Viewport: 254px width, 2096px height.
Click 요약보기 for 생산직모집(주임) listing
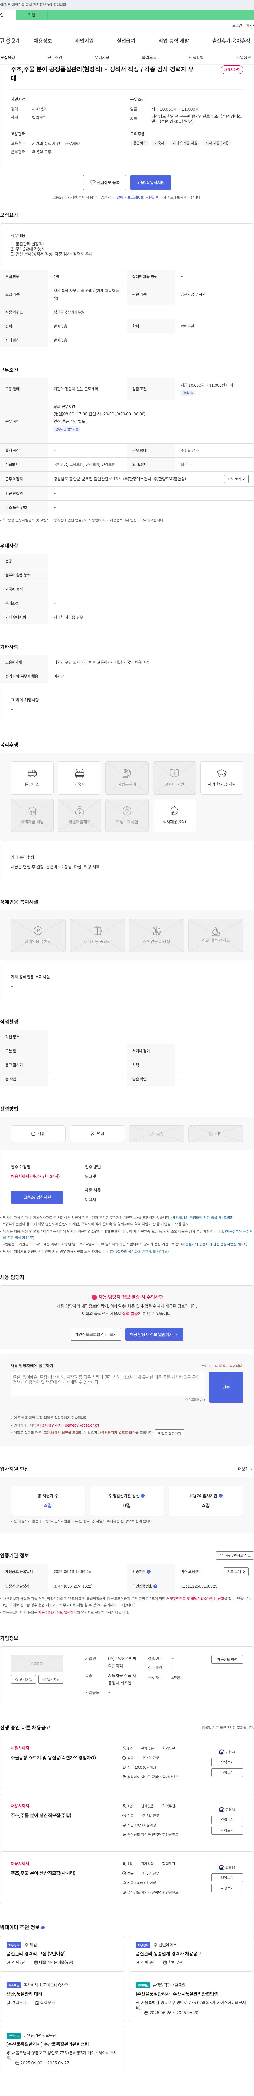(x=227, y=1819)
